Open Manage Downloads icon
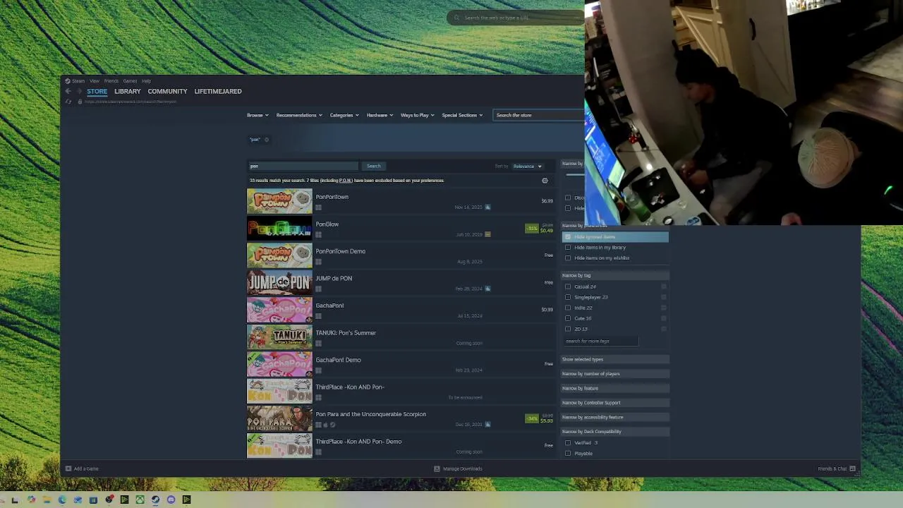 437,468
